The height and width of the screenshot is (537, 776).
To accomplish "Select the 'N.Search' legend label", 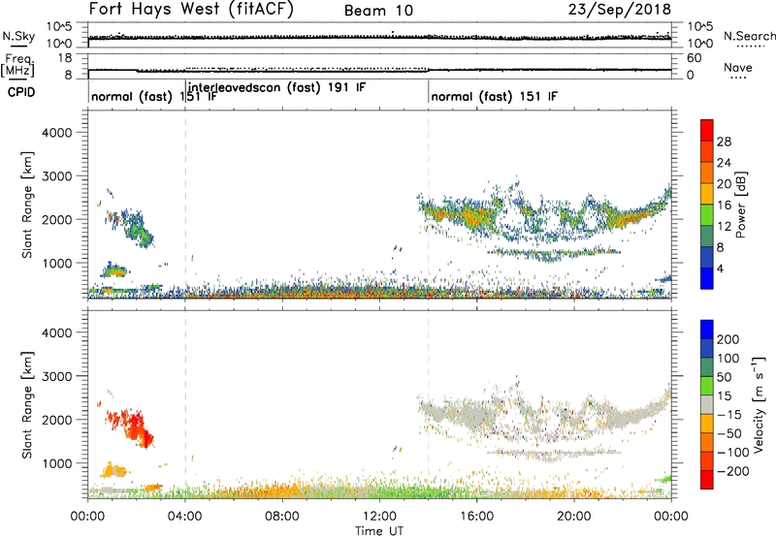I will (x=749, y=36).
